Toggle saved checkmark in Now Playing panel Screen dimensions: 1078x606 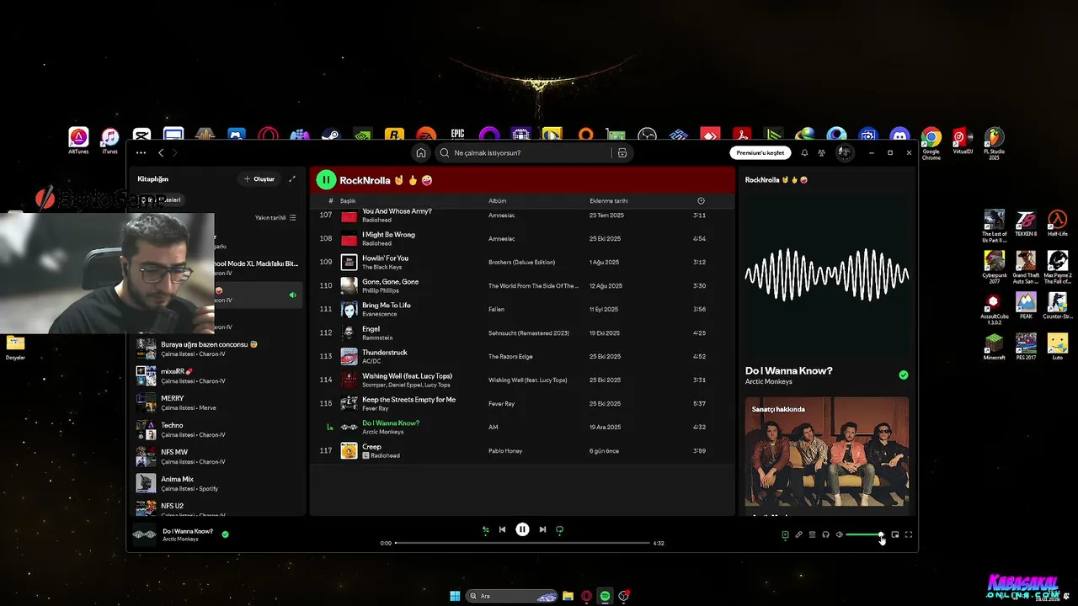(x=903, y=375)
